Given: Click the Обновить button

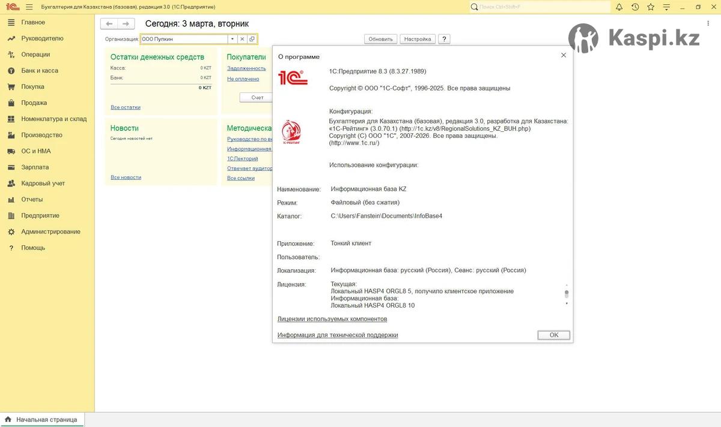Looking at the screenshot, I should [380, 39].
